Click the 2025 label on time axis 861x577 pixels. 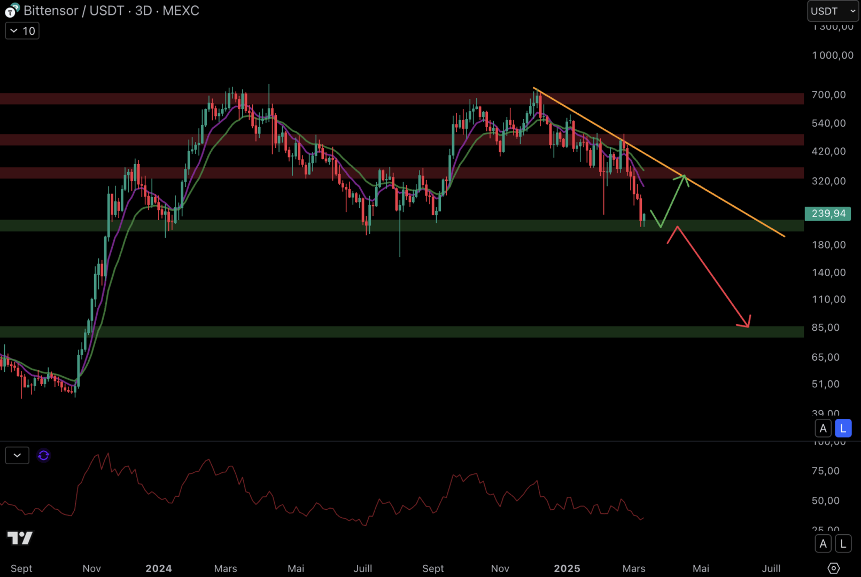point(567,568)
